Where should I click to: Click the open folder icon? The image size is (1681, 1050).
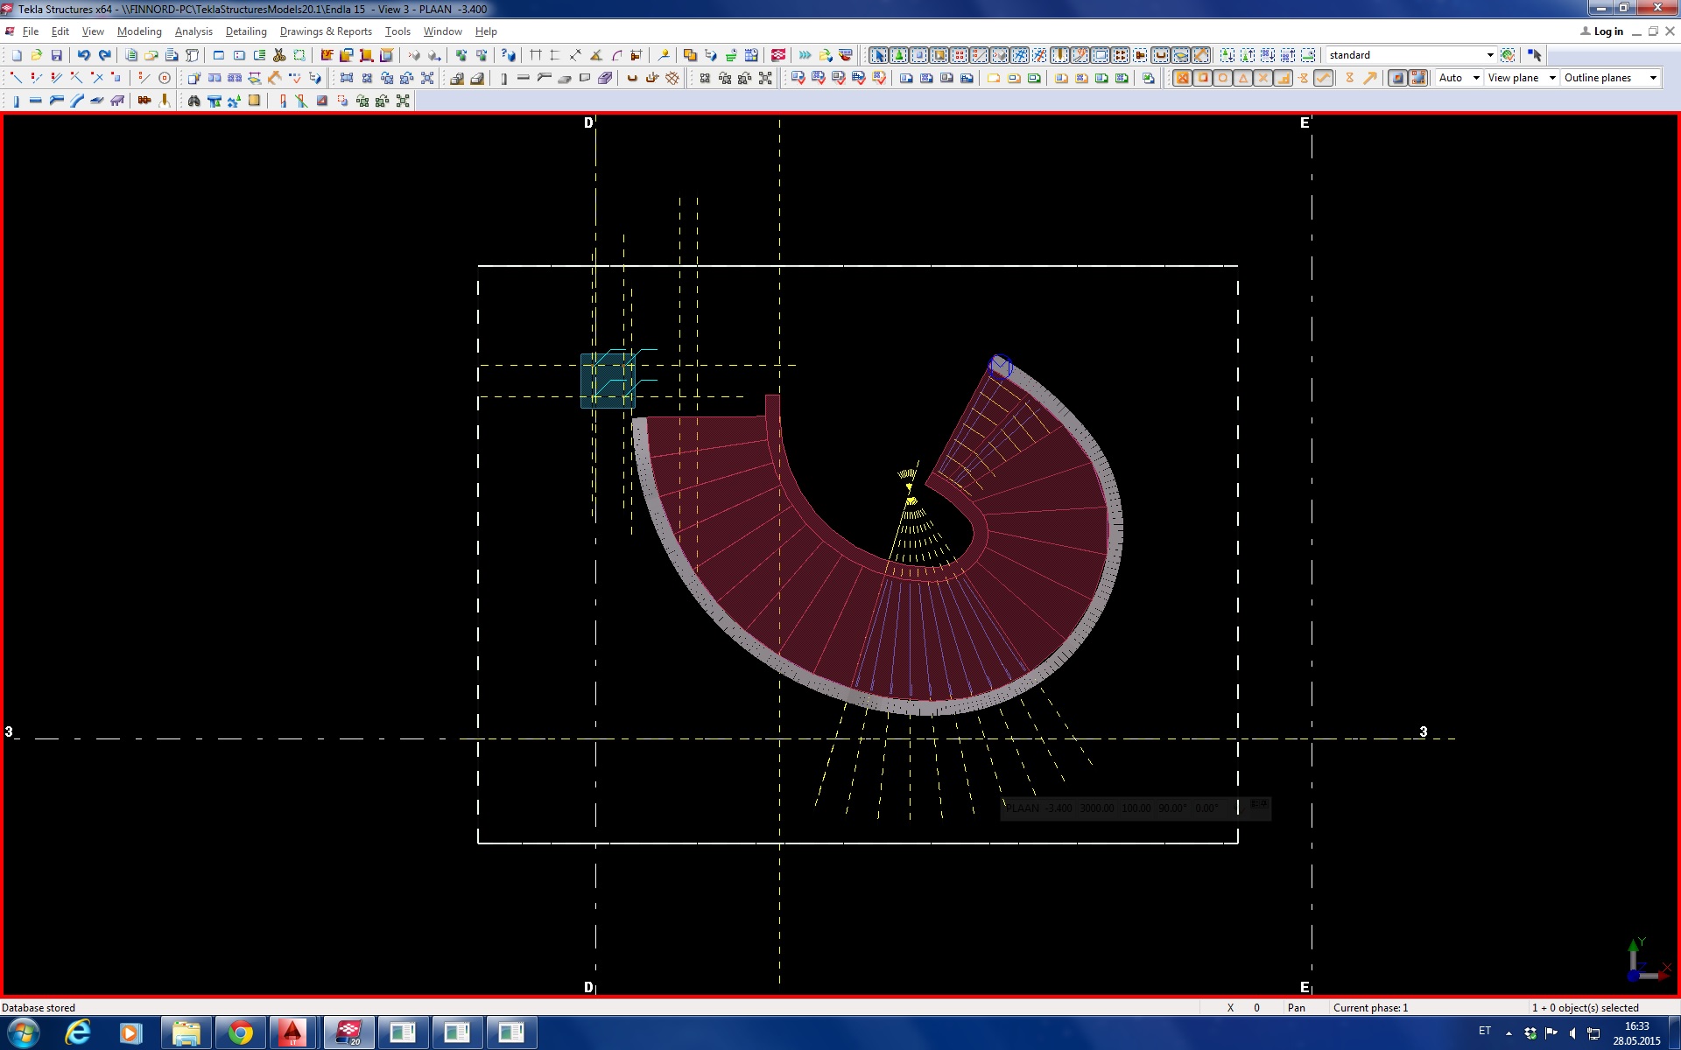[x=37, y=55]
